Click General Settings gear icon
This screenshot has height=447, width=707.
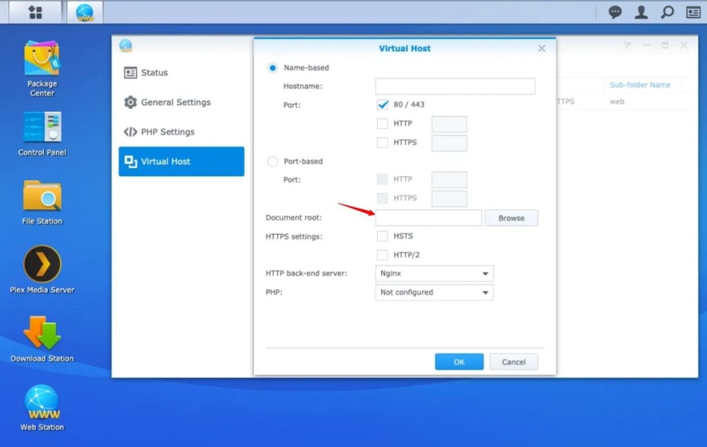(x=130, y=102)
